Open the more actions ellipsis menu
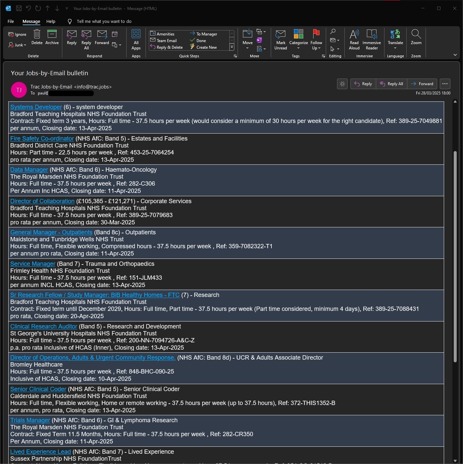463x464 pixels. 445,84
